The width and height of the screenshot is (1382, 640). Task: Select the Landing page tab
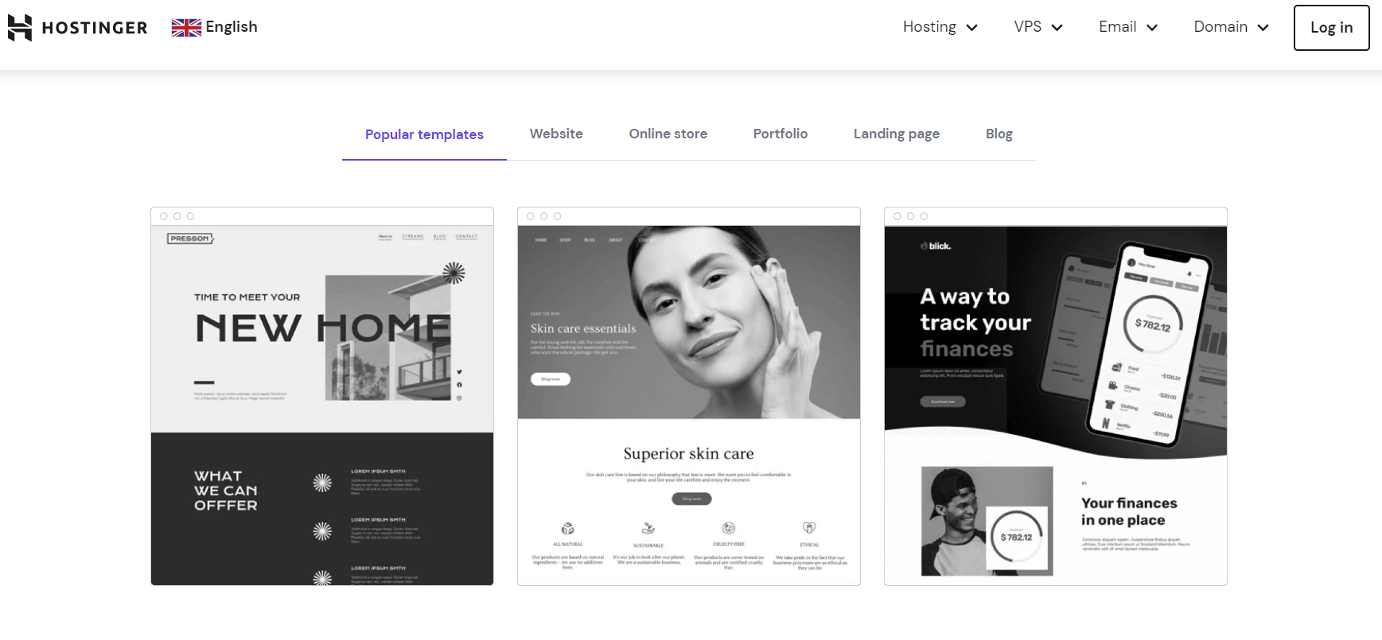click(896, 134)
